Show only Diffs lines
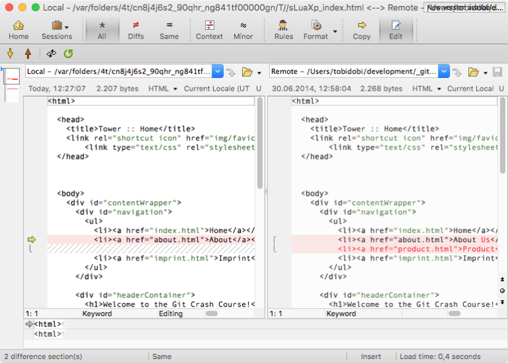Image resolution: width=508 pixels, height=363 pixels. pyautogui.click(x=136, y=29)
